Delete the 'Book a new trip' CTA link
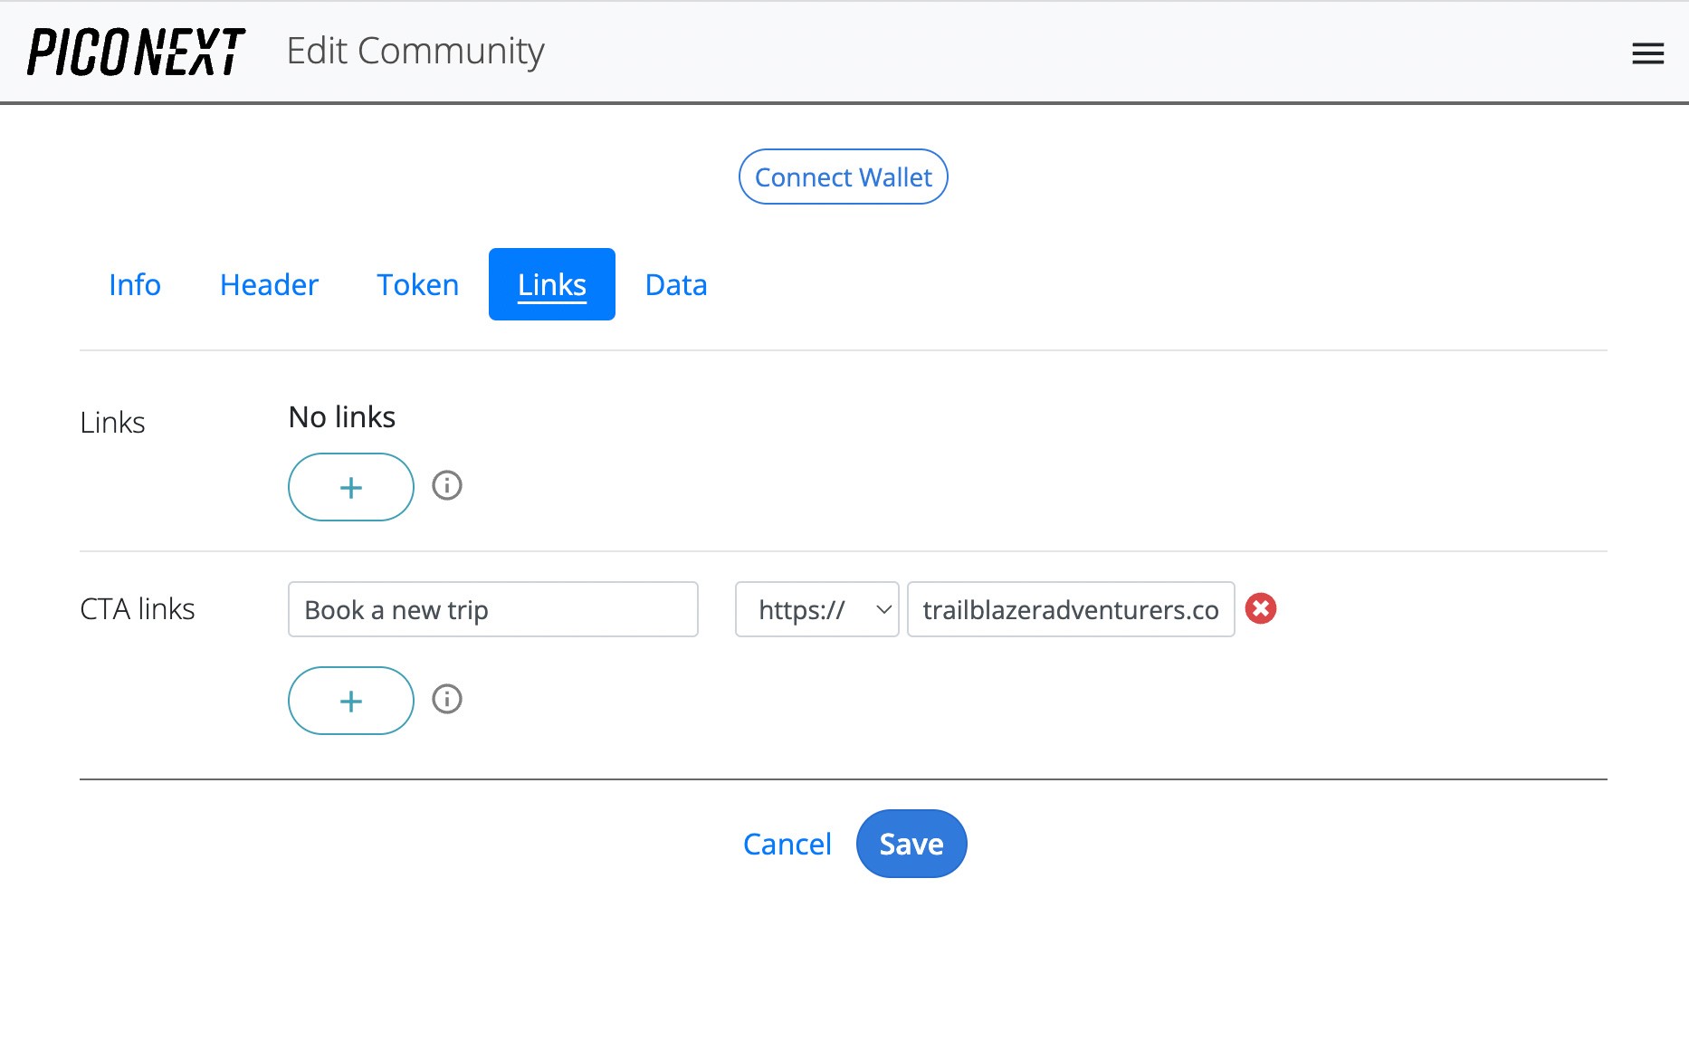The height and width of the screenshot is (1041, 1689). coord(1261,609)
